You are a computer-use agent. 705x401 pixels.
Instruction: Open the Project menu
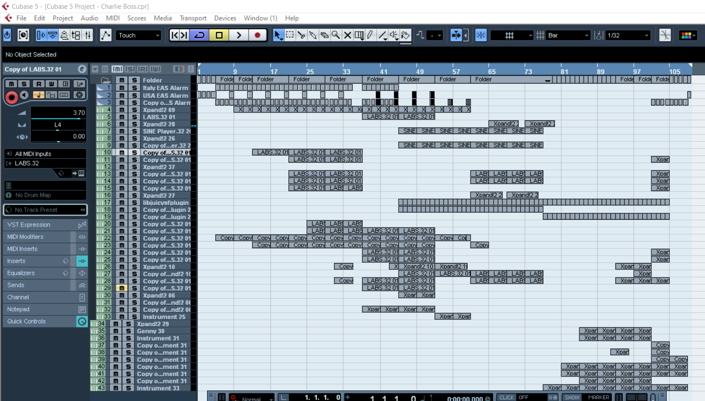point(63,18)
